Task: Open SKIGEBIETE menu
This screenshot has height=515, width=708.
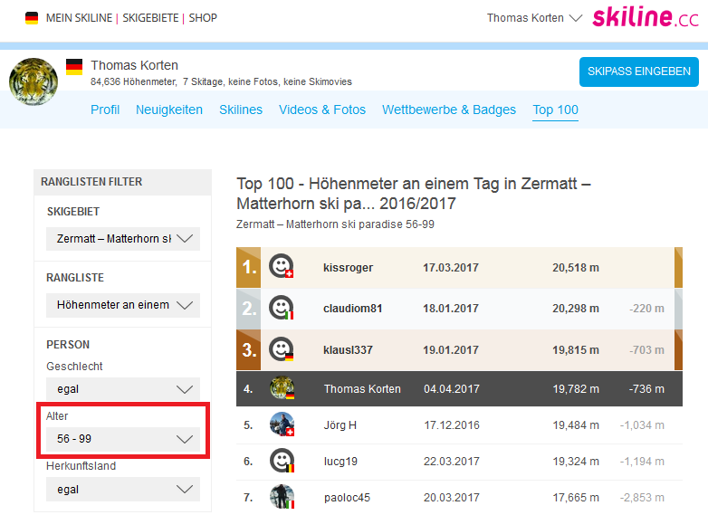Action: 151,18
